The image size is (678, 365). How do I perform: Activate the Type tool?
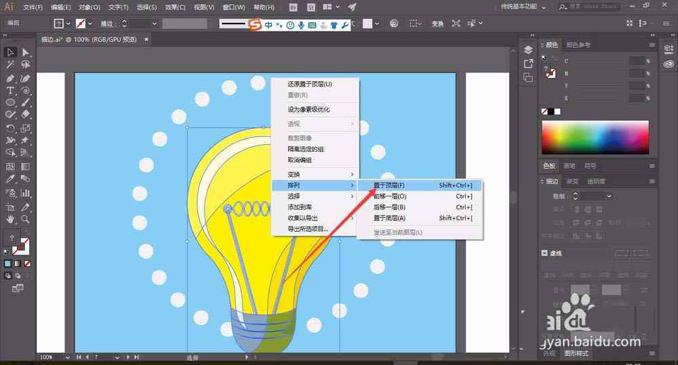click(10, 91)
